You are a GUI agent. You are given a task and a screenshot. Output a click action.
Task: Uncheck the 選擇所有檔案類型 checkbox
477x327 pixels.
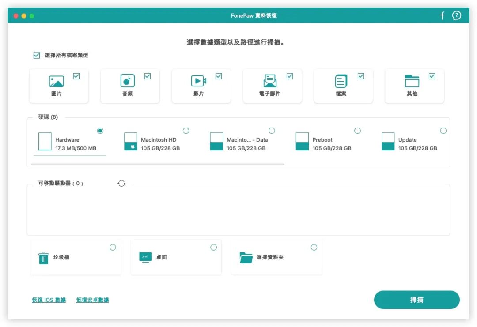pyautogui.click(x=36, y=55)
